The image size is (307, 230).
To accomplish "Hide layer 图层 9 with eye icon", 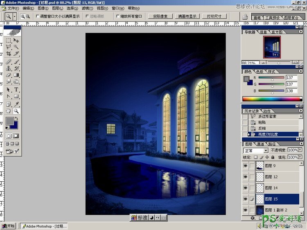I will pyautogui.click(x=246, y=166).
